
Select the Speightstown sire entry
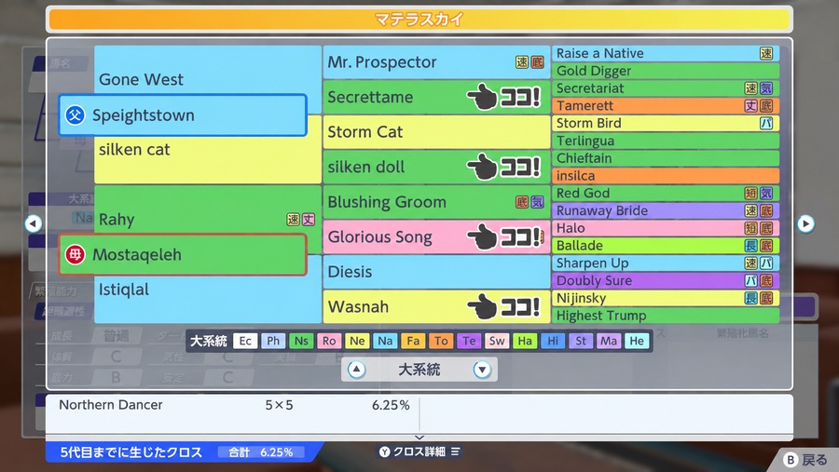click(183, 115)
